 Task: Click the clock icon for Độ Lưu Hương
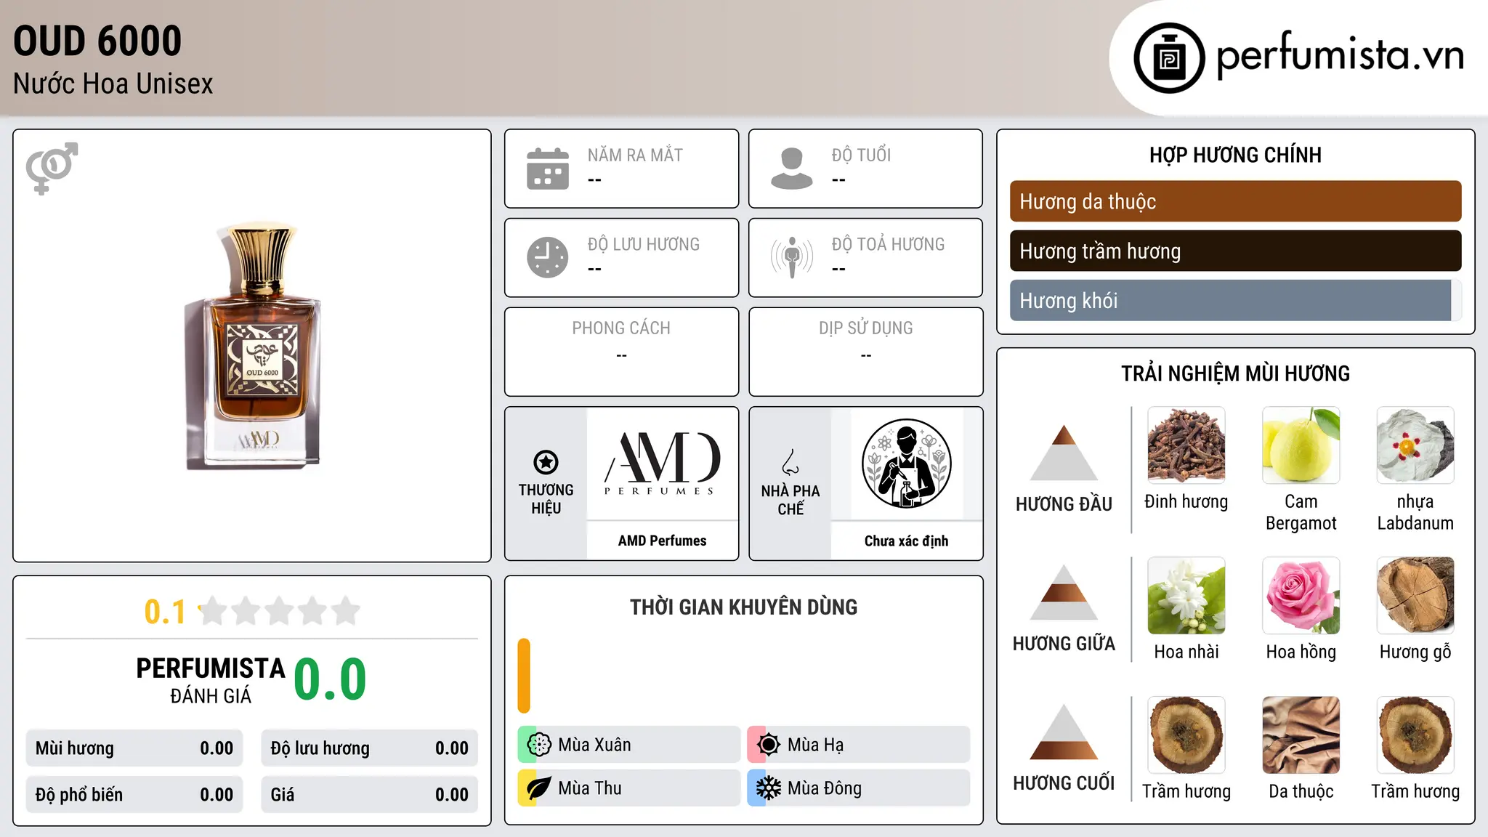click(548, 257)
